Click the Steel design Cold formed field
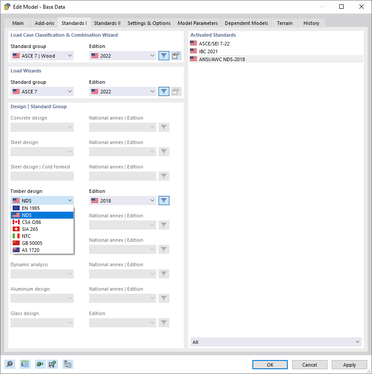The height and width of the screenshot is (374, 372). (x=42, y=176)
